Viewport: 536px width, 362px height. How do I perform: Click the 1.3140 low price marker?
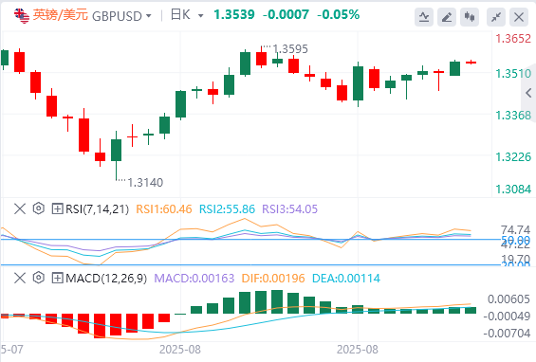tap(145, 183)
